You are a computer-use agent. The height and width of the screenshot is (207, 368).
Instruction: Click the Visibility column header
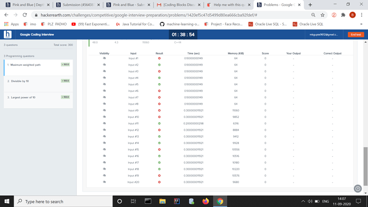click(x=104, y=53)
